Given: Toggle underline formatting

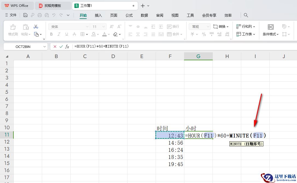Looking at the screenshot, I should point(67,34).
